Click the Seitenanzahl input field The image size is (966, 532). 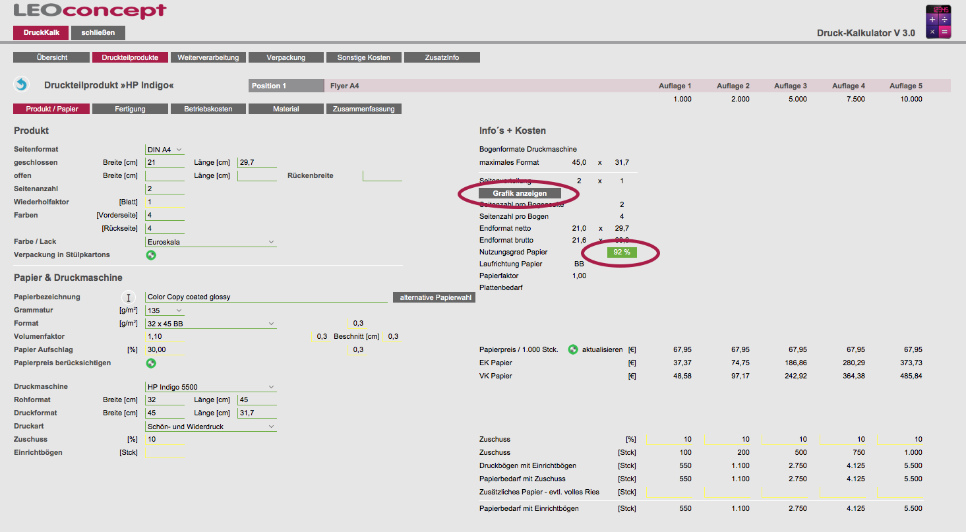[x=164, y=189]
